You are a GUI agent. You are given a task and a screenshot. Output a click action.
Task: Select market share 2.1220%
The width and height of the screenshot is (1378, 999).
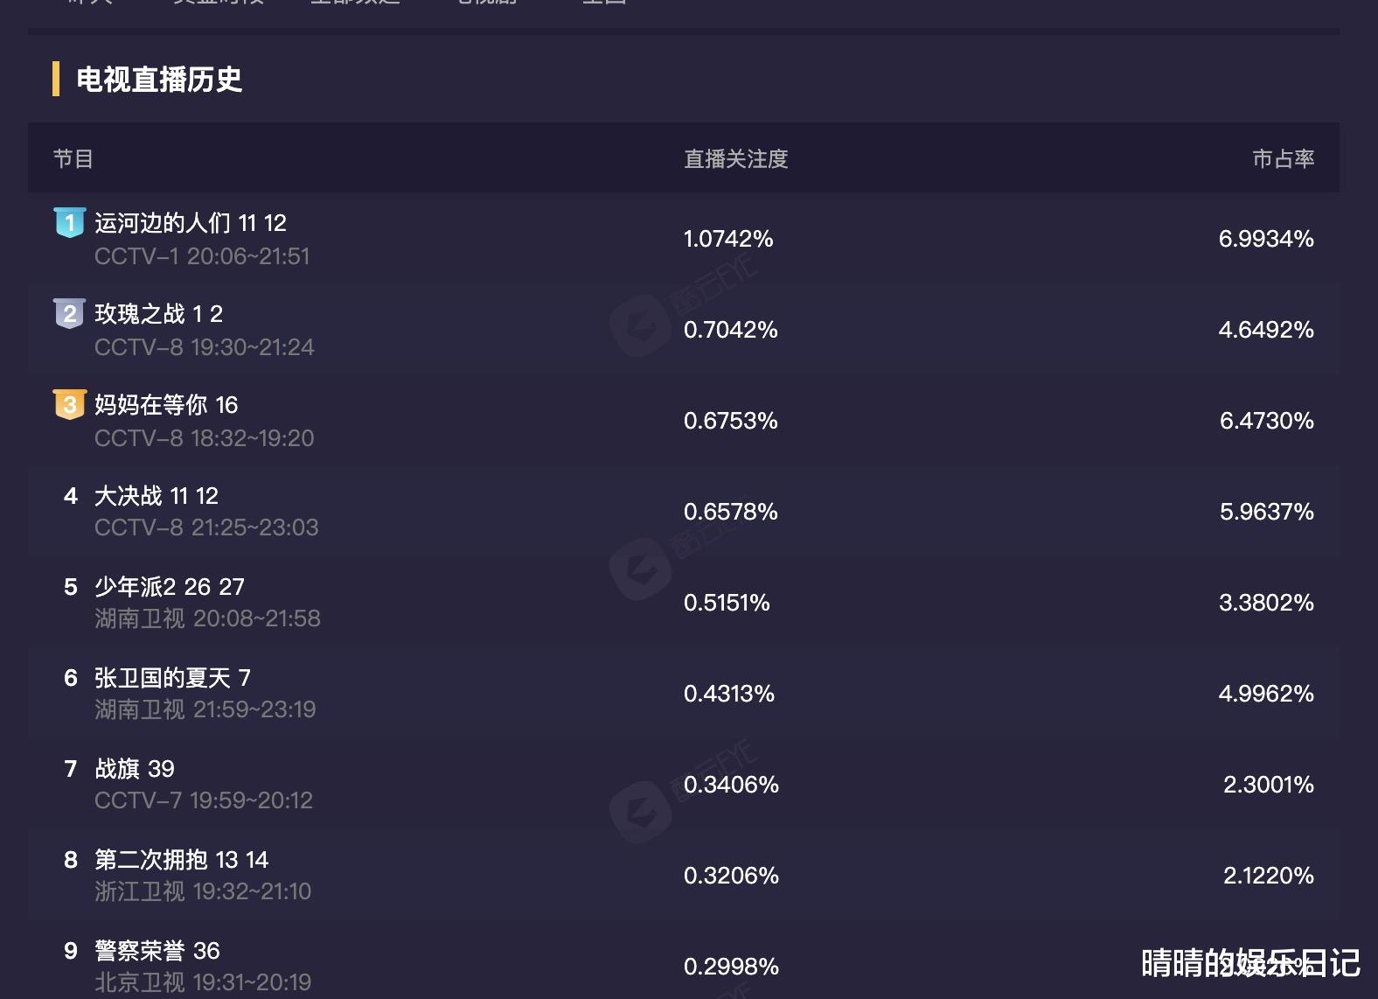point(1269,876)
